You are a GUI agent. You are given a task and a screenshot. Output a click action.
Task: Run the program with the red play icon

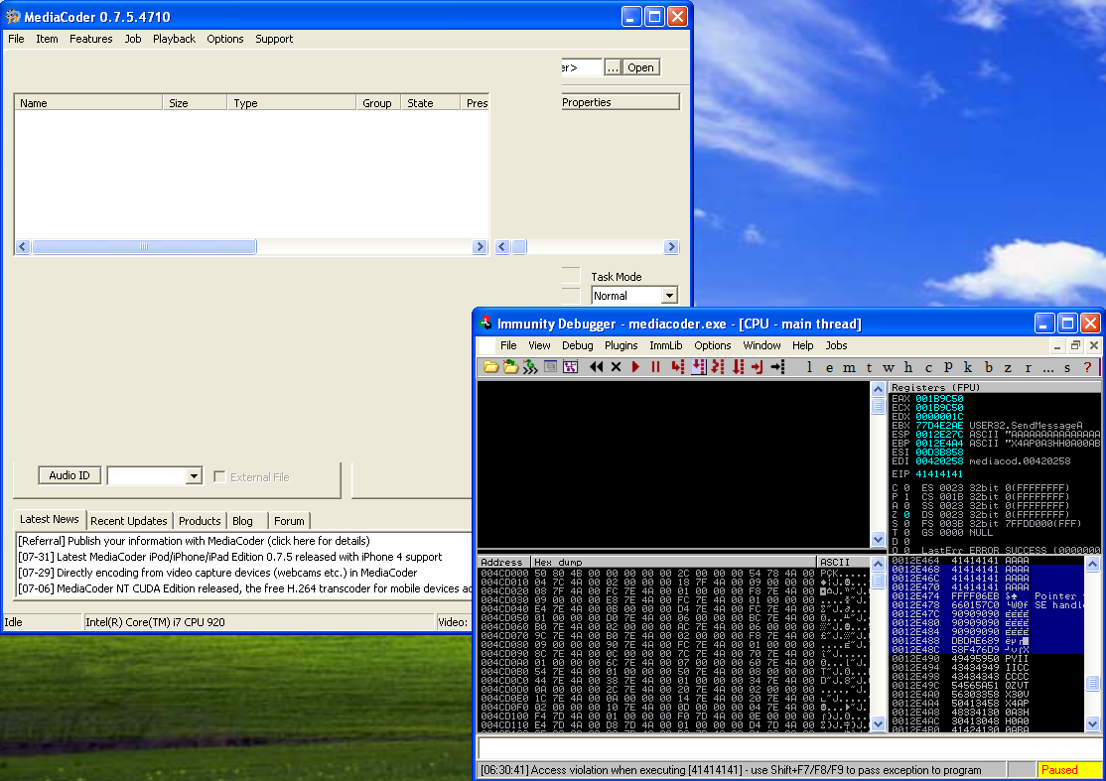click(635, 367)
